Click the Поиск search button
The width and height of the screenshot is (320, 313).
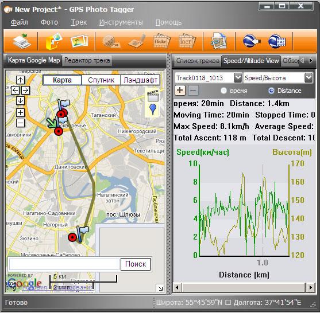(x=136, y=264)
